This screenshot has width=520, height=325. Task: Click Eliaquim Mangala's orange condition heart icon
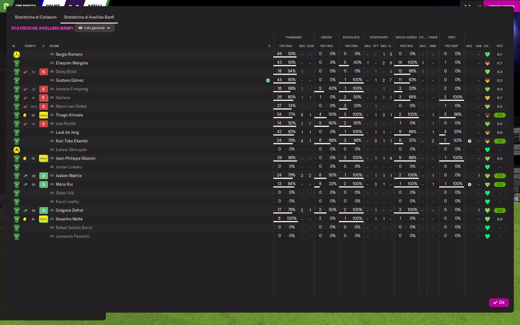[x=487, y=63]
